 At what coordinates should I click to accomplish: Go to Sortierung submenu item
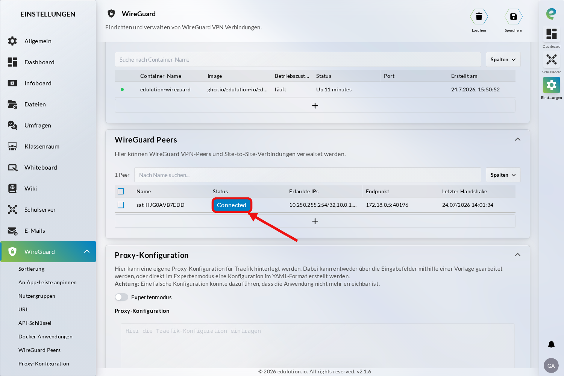[x=32, y=269]
